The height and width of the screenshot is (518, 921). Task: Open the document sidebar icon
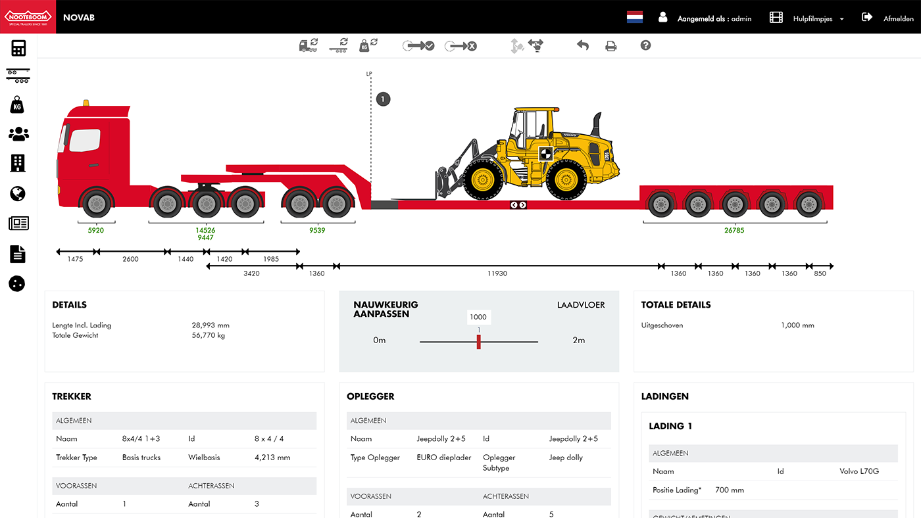(18, 254)
